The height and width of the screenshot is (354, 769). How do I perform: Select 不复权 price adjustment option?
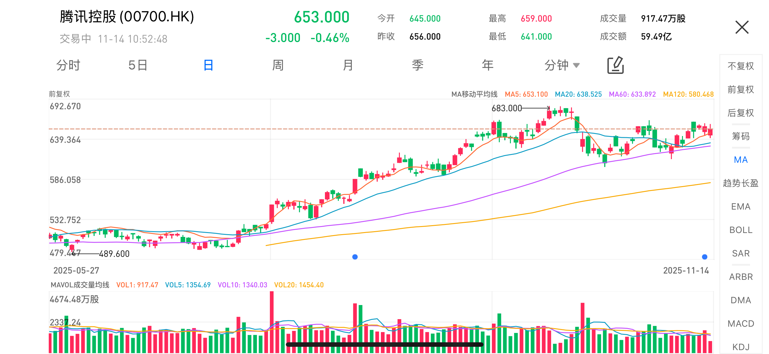[740, 66]
